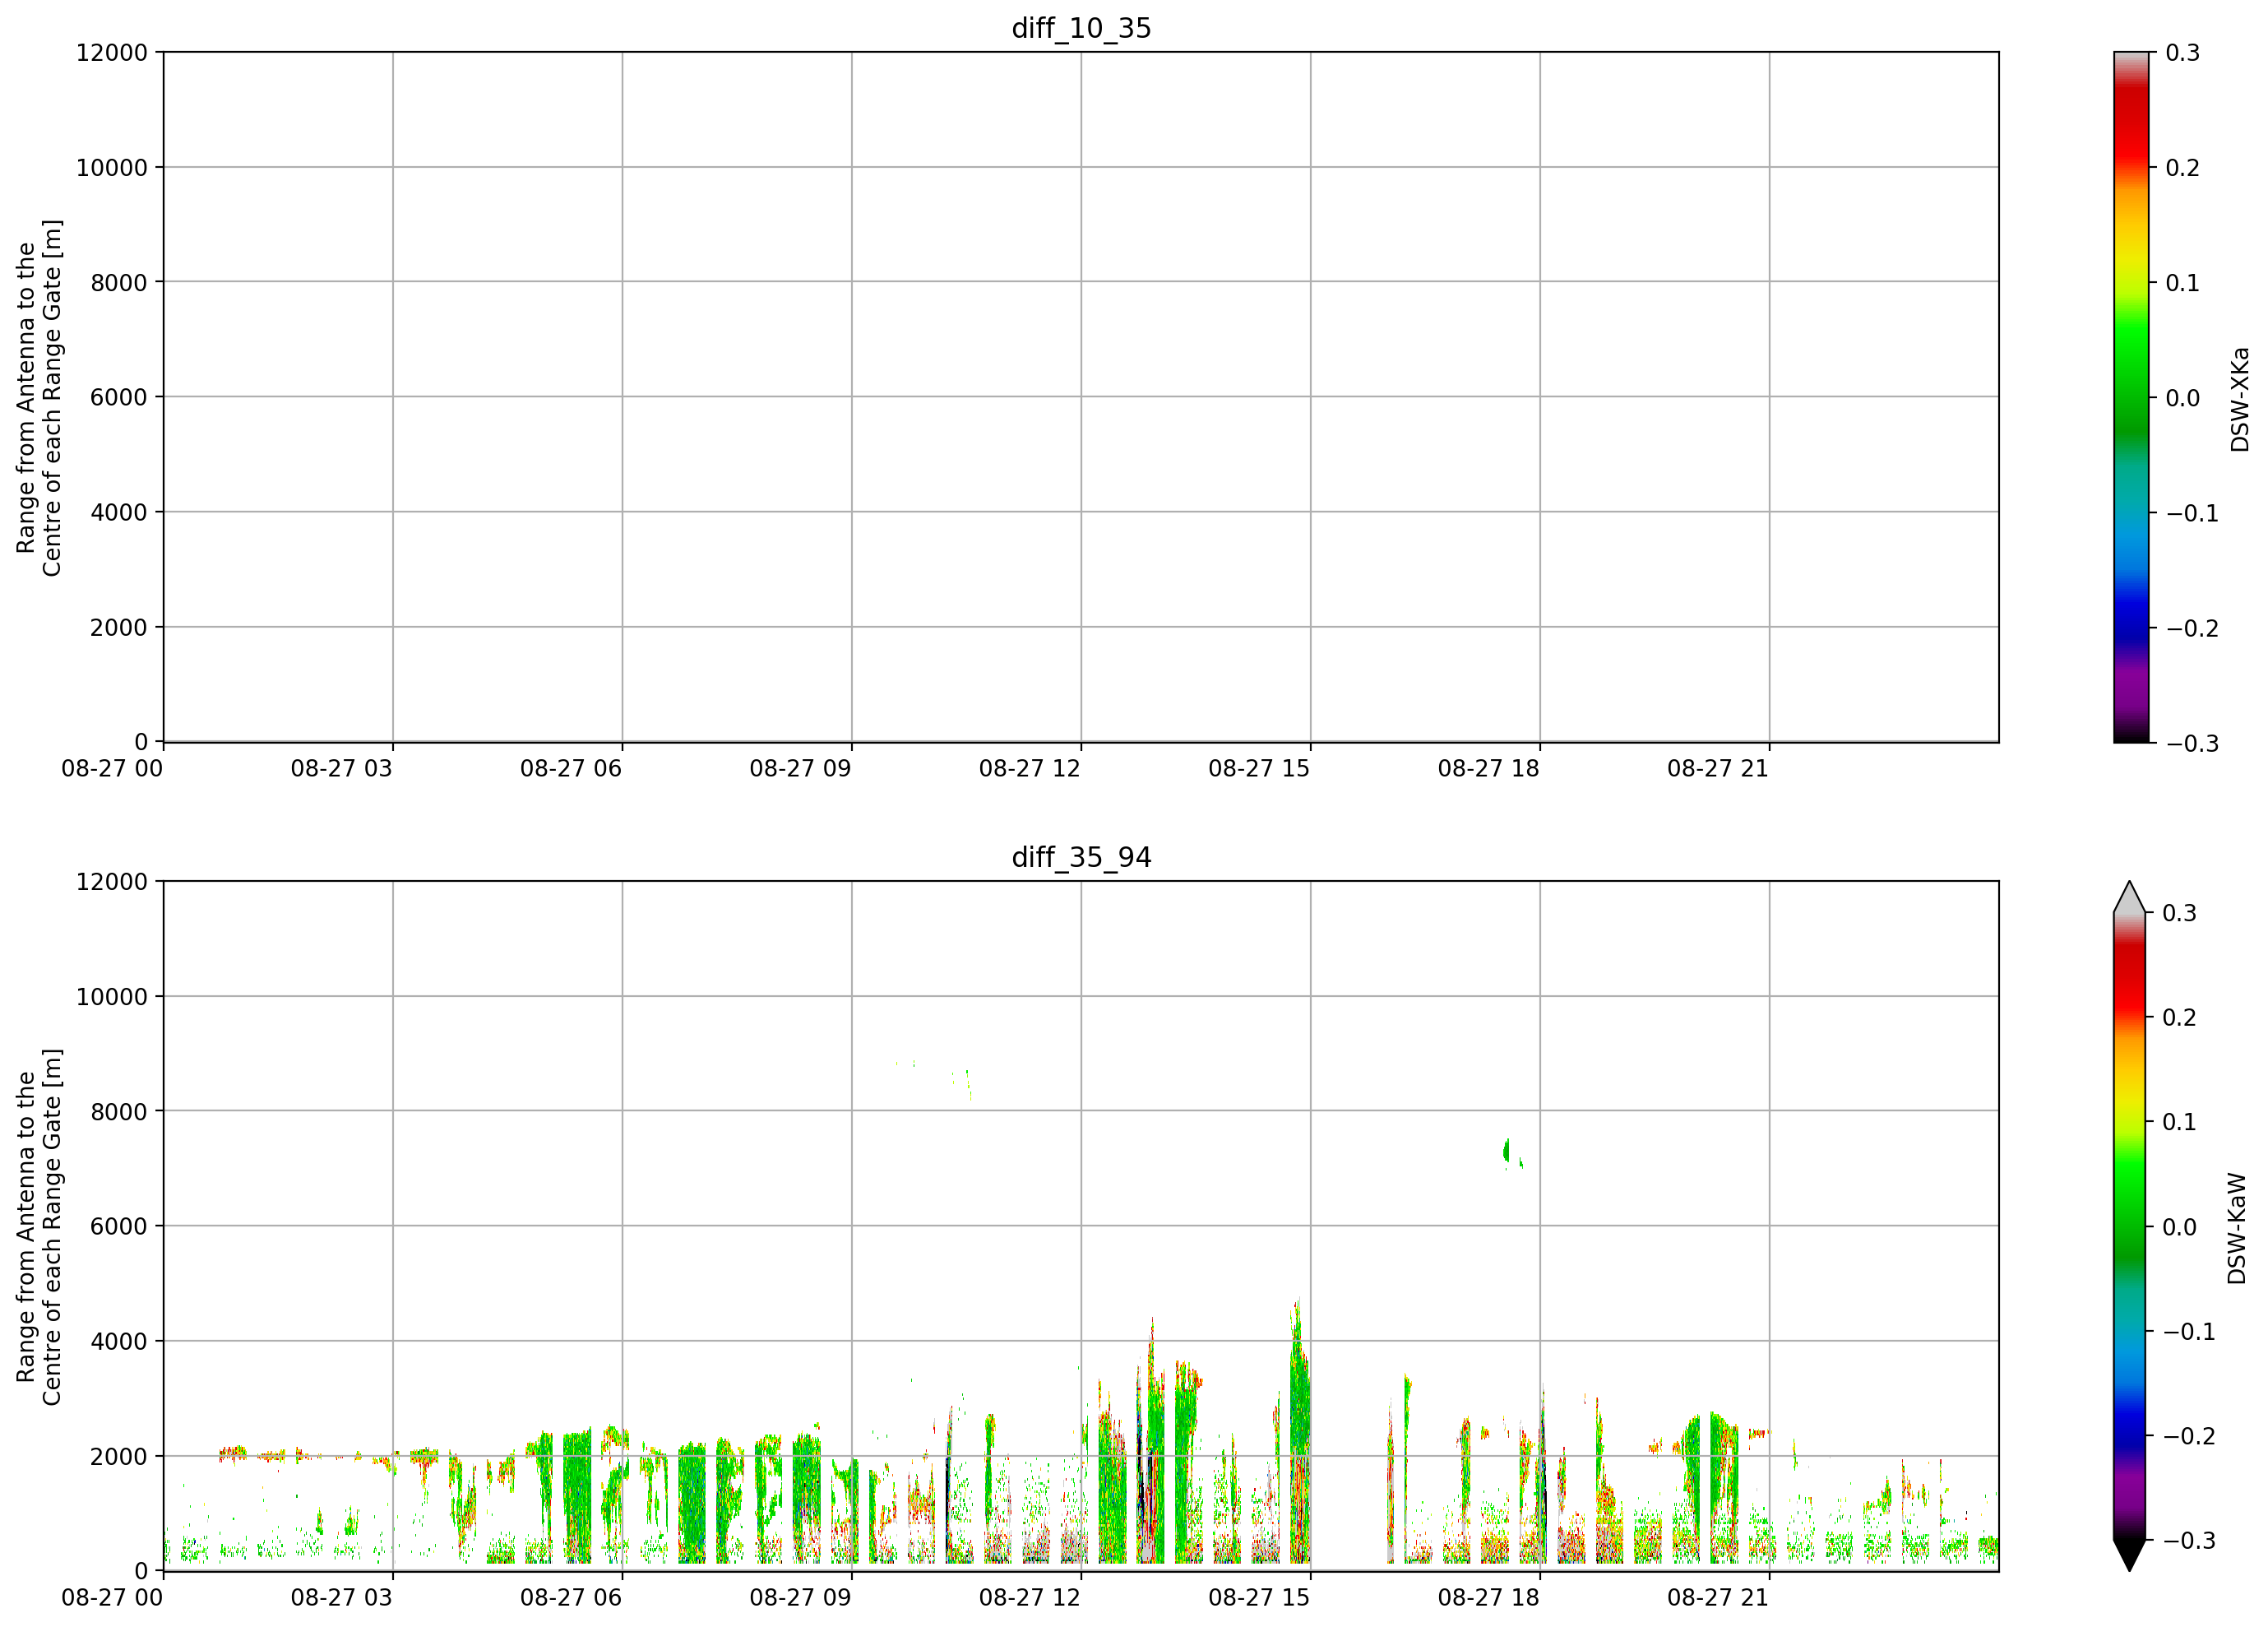Click the −0.3 tick on DSW-KaW colorbar

[2189, 1540]
